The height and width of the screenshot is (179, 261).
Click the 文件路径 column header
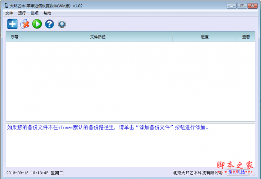pos(97,37)
